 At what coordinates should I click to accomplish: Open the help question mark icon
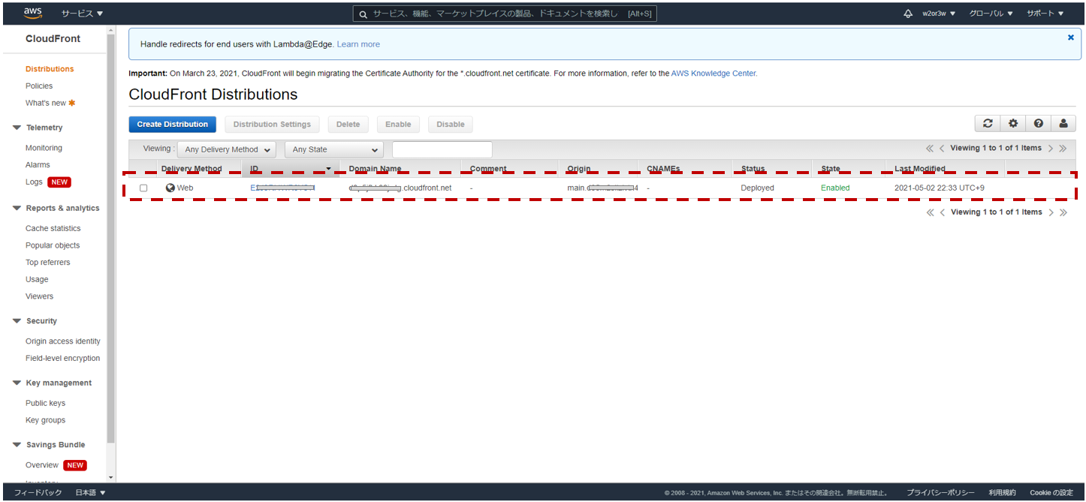1038,124
